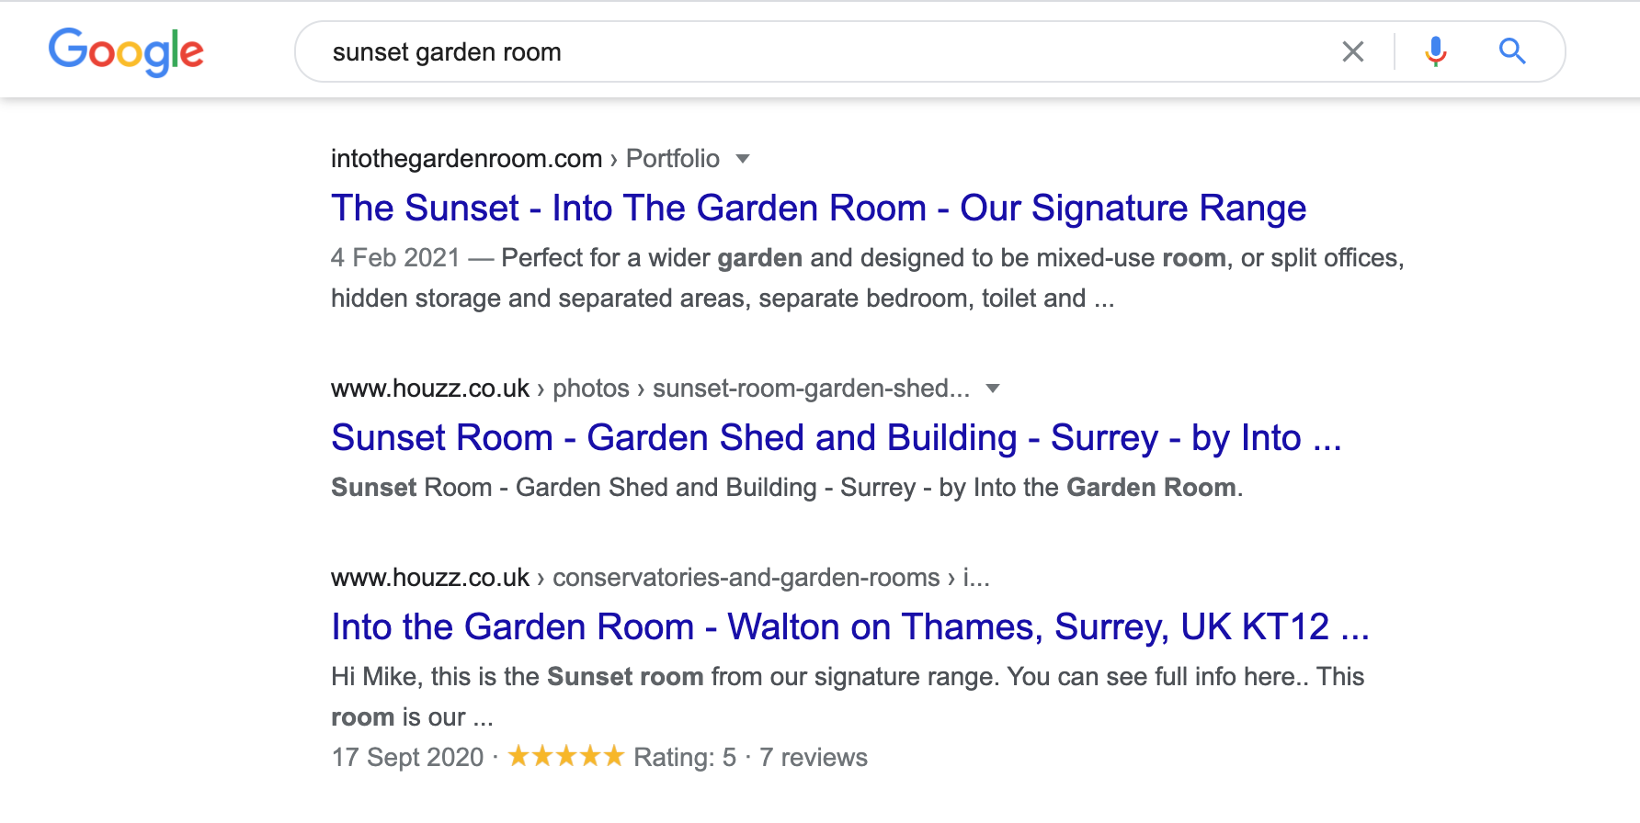The height and width of the screenshot is (823, 1640).
Task: Click the Google logo
Action: coord(126,51)
